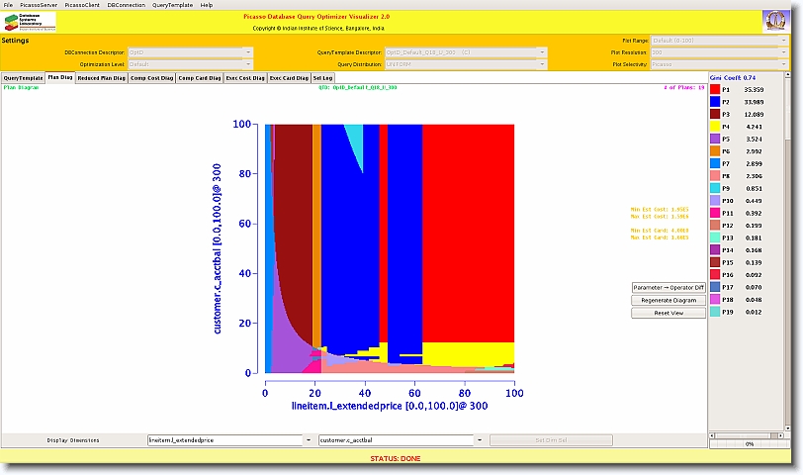The width and height of the screenshot is (803, 475).
Task: Click the plan legend vertical scrollbar
Action: tap(788, 247)
